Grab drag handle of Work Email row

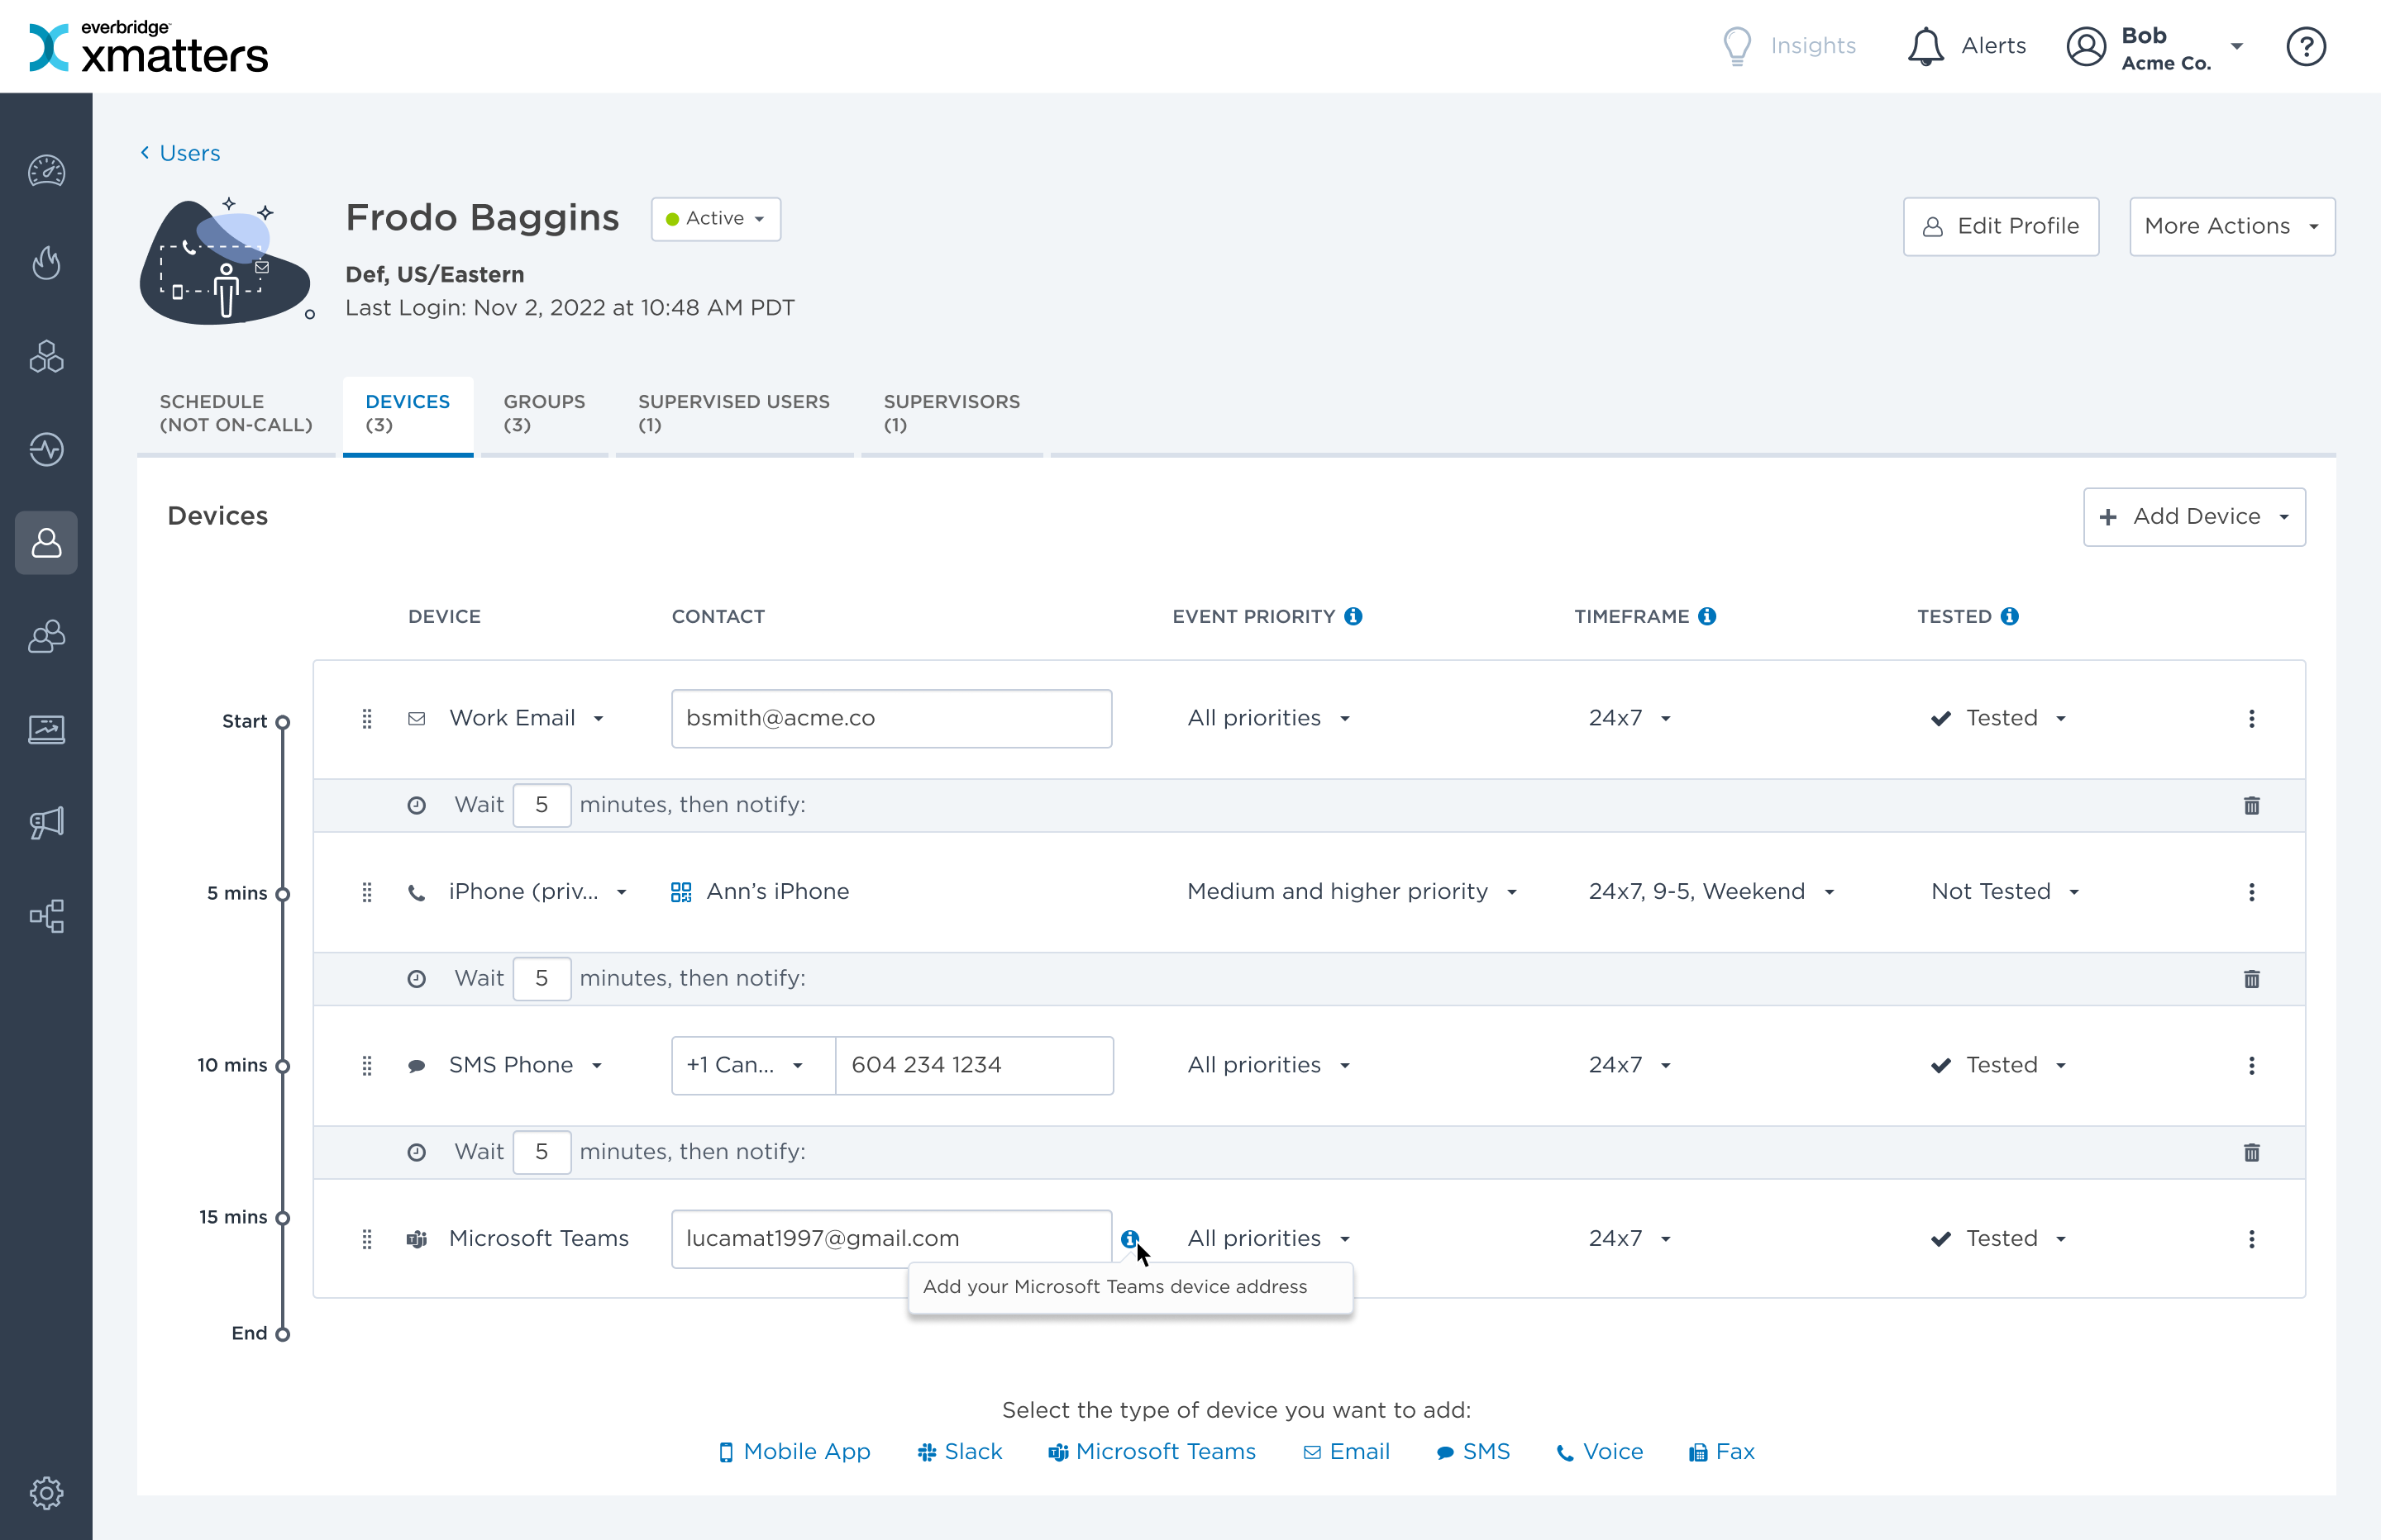367,718
